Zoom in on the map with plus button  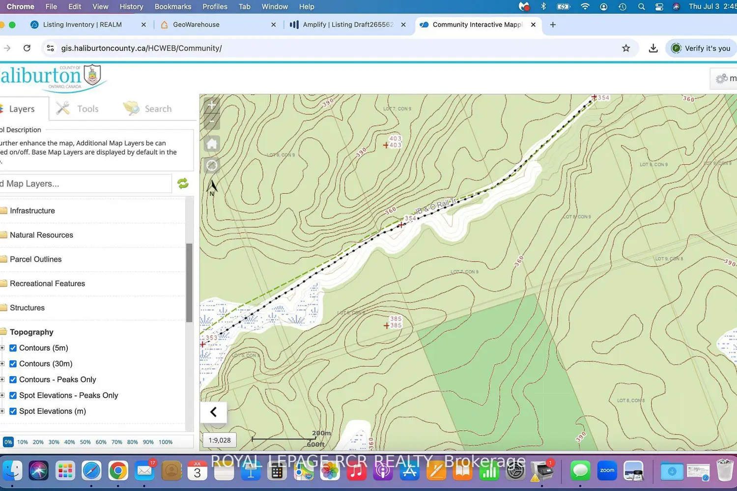[212, 105]
